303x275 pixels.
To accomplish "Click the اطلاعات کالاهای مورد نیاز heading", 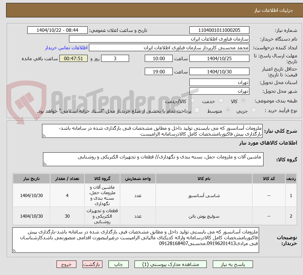I will [x=268, y=143].
